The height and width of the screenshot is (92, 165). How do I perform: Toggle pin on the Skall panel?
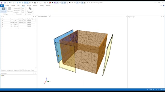click(33, 17)
